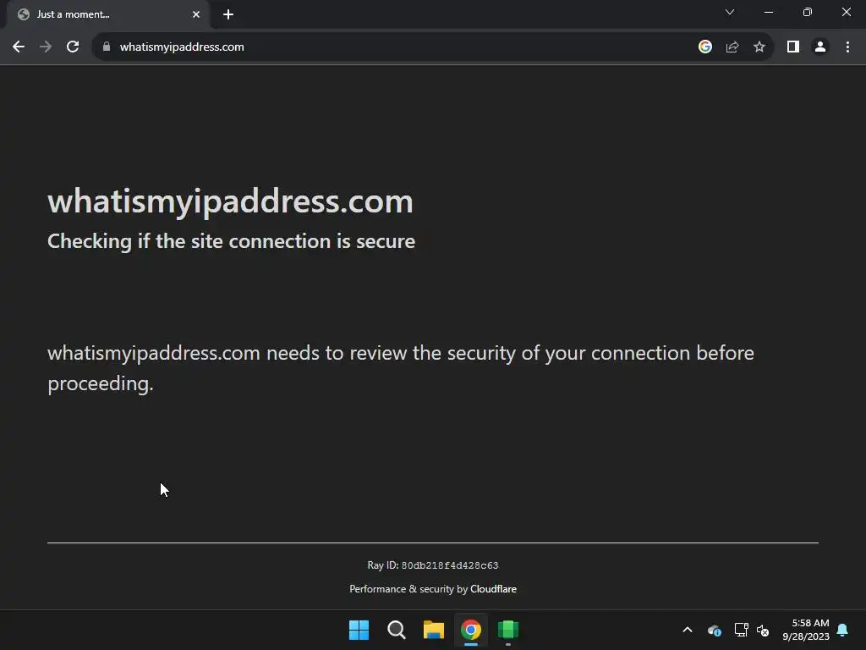Bookmark this tab with star icon
The image size is (866, 650).
[759, 47]
